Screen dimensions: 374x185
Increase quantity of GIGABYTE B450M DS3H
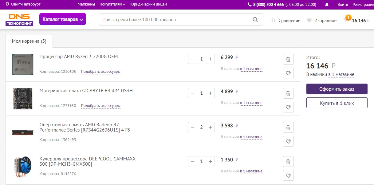click(x=210, y=93)
